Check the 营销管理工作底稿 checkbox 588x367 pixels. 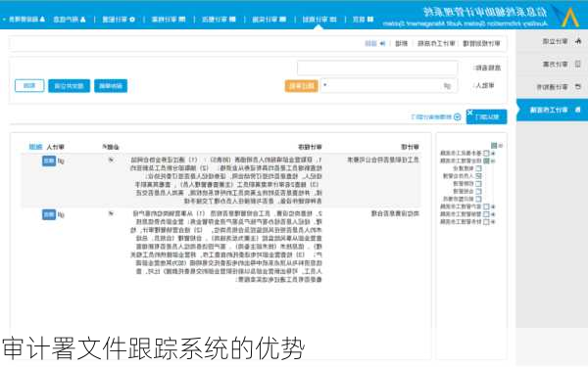pos(486,214)
